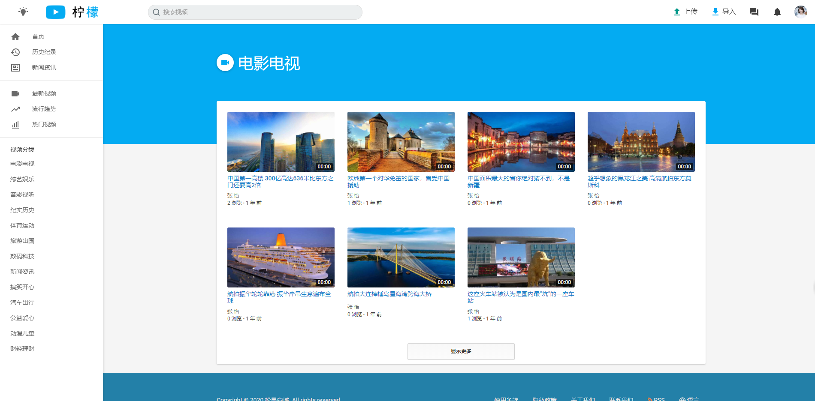Viewport: 815px width, 401px height.
Task: Click the upload arrow icon
Action: 676,12
